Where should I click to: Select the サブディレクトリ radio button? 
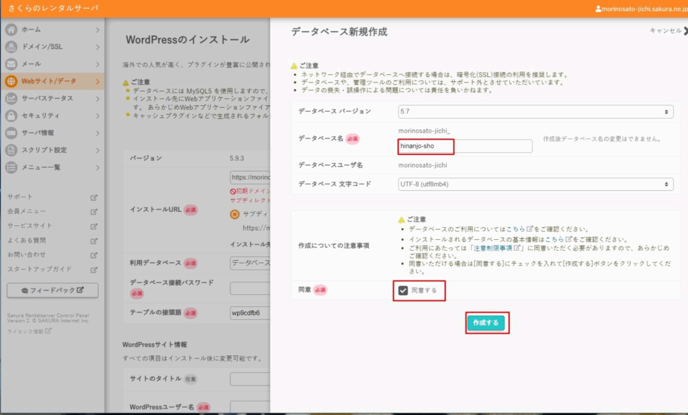click(x=234, y=214)
